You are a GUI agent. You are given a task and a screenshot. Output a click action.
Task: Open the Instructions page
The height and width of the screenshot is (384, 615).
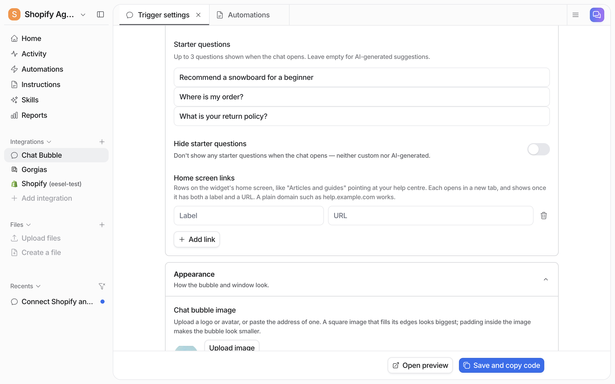point(56,84)
